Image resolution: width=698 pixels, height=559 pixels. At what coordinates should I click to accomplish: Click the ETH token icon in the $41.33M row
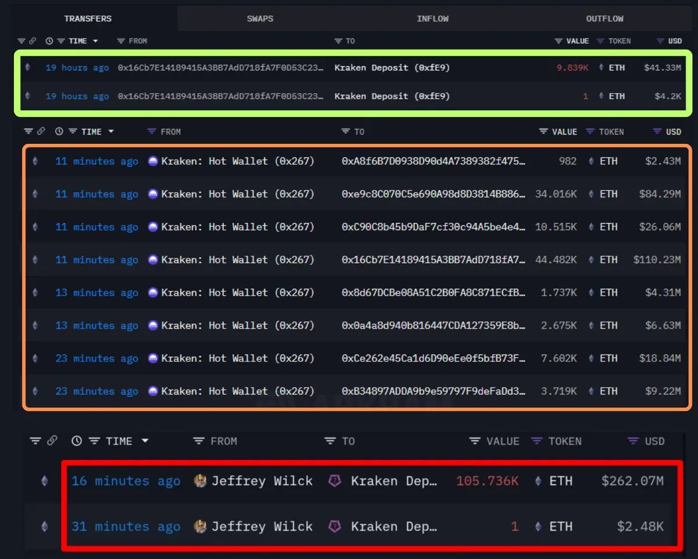coord(601,68)
